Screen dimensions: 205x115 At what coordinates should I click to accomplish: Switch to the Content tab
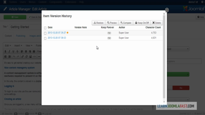(x=8, y=36)
